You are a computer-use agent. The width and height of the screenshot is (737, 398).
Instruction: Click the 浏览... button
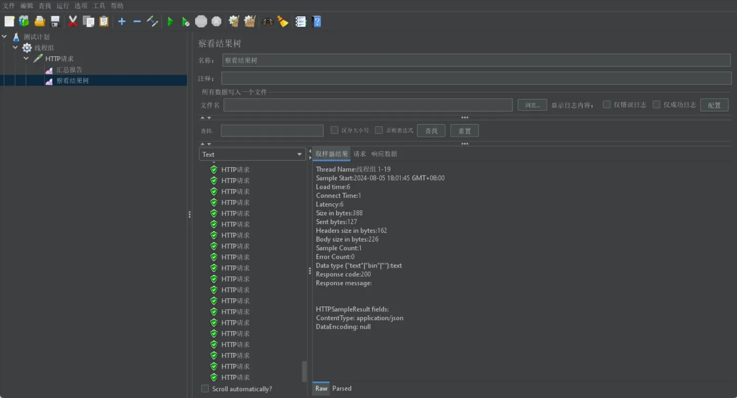click(x=532, y=105)
